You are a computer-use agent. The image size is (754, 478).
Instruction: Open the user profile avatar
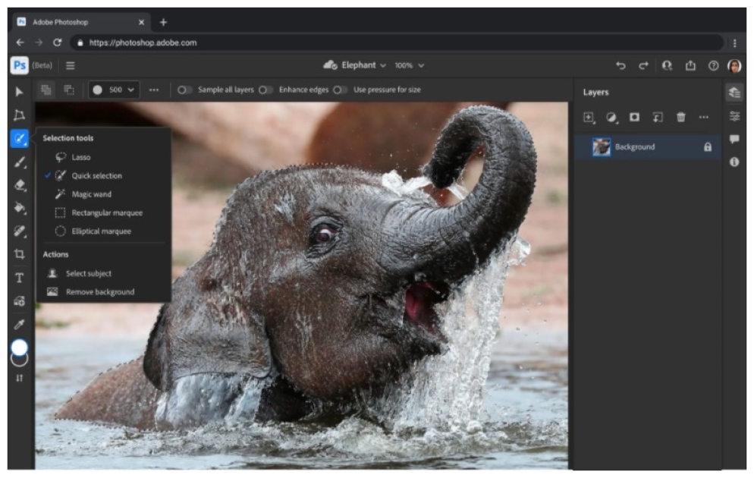[x=734, y=65]
